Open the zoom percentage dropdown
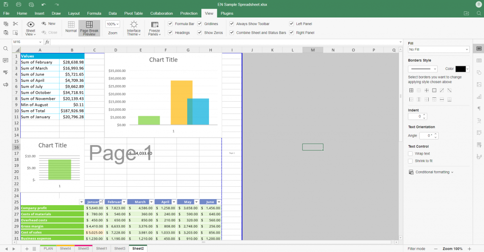Image resolution: width=484 pixels, height=252 pixels. [112, 24]
